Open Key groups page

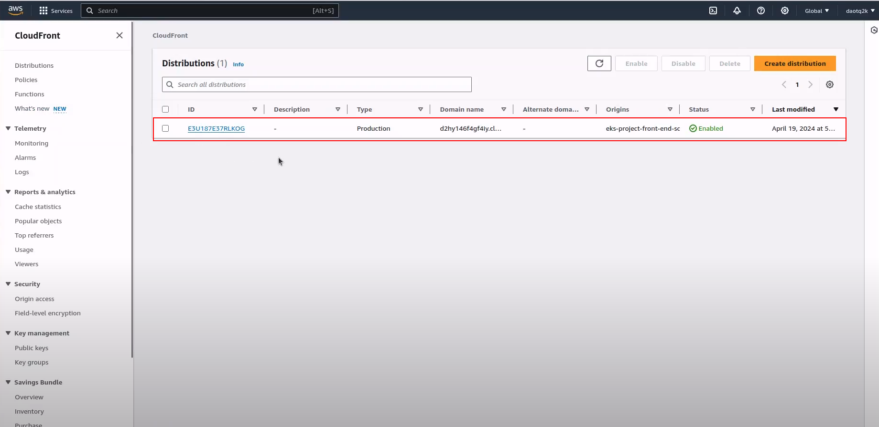click(x=32, y=362)
